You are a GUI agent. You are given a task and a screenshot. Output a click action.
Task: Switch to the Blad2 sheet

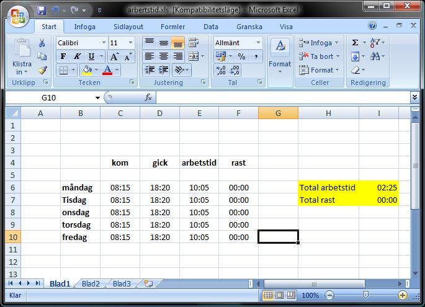[x=91, y=283]
